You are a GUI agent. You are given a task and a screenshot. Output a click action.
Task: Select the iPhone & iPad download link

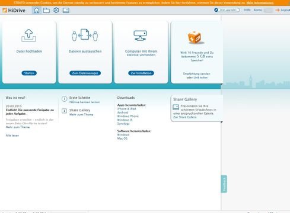tap(126, 109)
